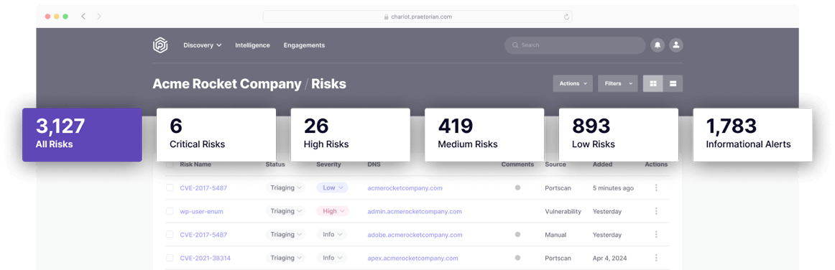Open the Engagements section
The image size is (835, 270).
point(304,45)
